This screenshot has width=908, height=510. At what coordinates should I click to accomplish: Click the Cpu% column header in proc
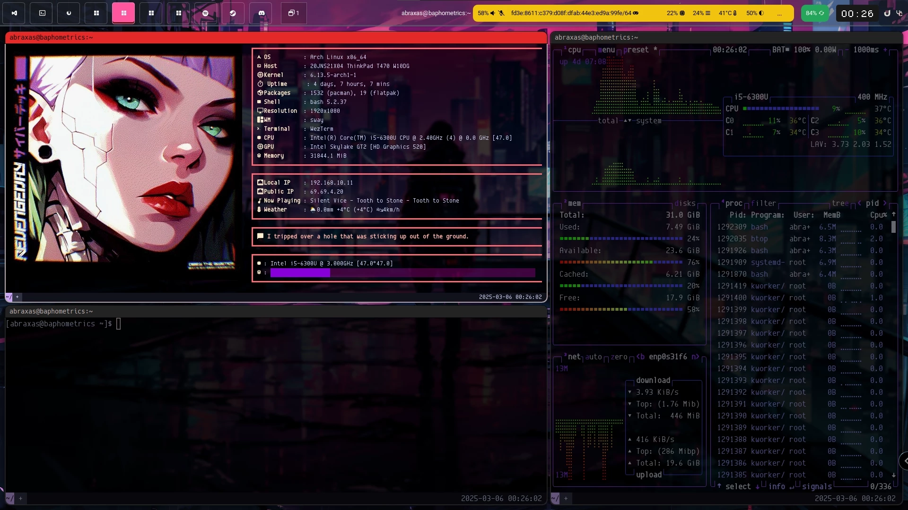(x=879, y=215)
